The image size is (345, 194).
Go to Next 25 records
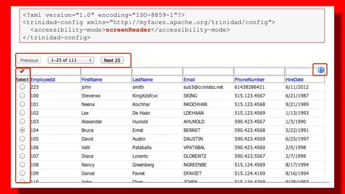pos(112,60)
